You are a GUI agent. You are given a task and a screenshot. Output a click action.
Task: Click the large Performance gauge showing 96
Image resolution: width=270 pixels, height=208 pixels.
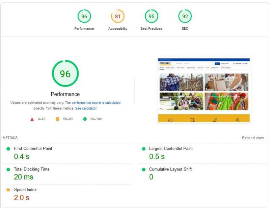tap(65, 74)
